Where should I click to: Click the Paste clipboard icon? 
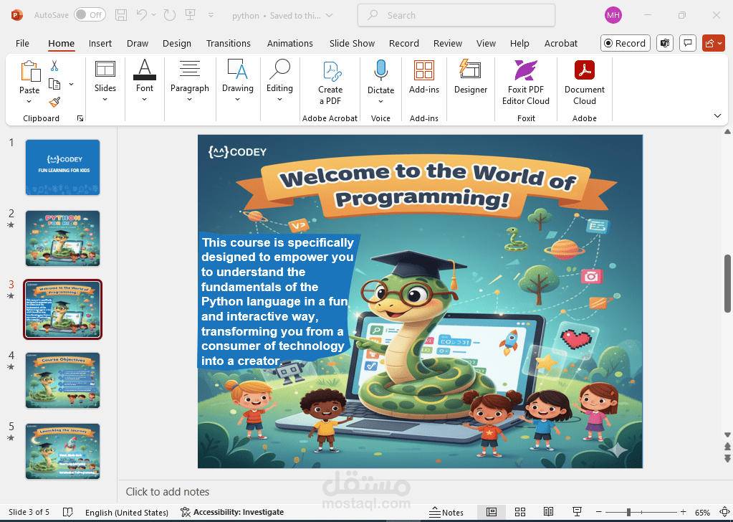coord(30,72)
